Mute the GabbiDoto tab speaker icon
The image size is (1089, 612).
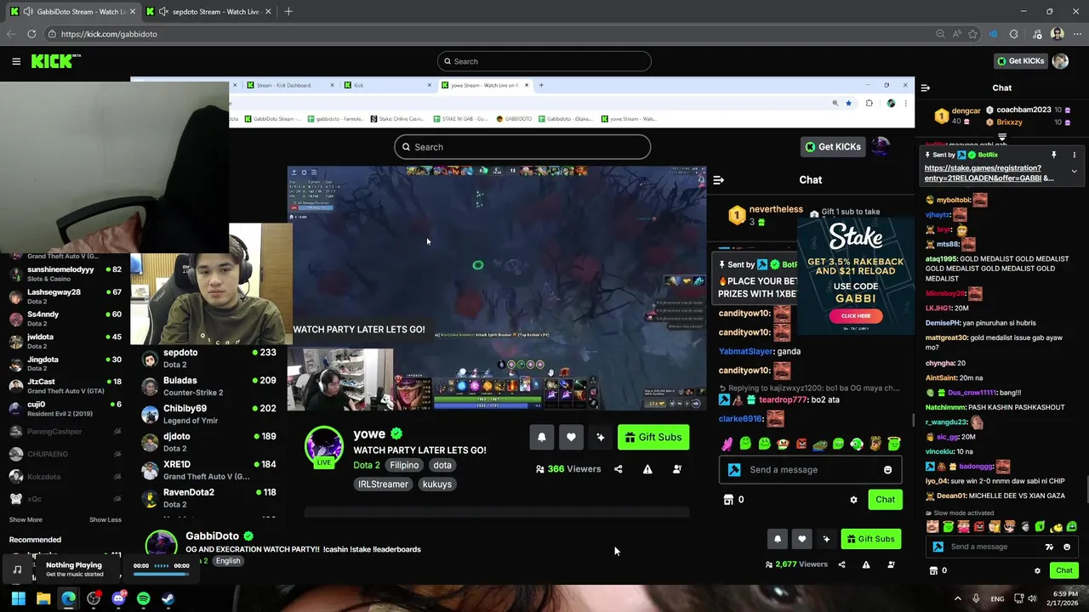(x=28, y=12)
